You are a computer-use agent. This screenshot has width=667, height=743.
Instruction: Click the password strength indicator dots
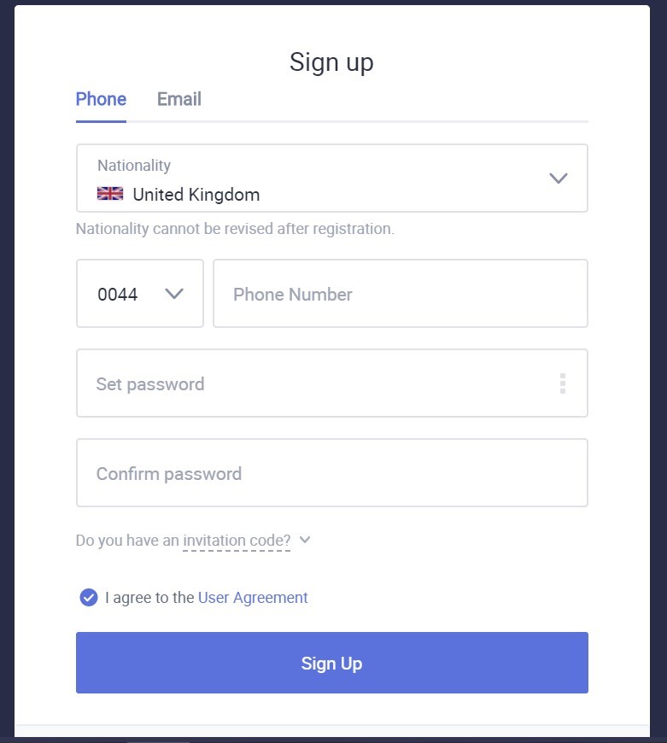[562, 383]
